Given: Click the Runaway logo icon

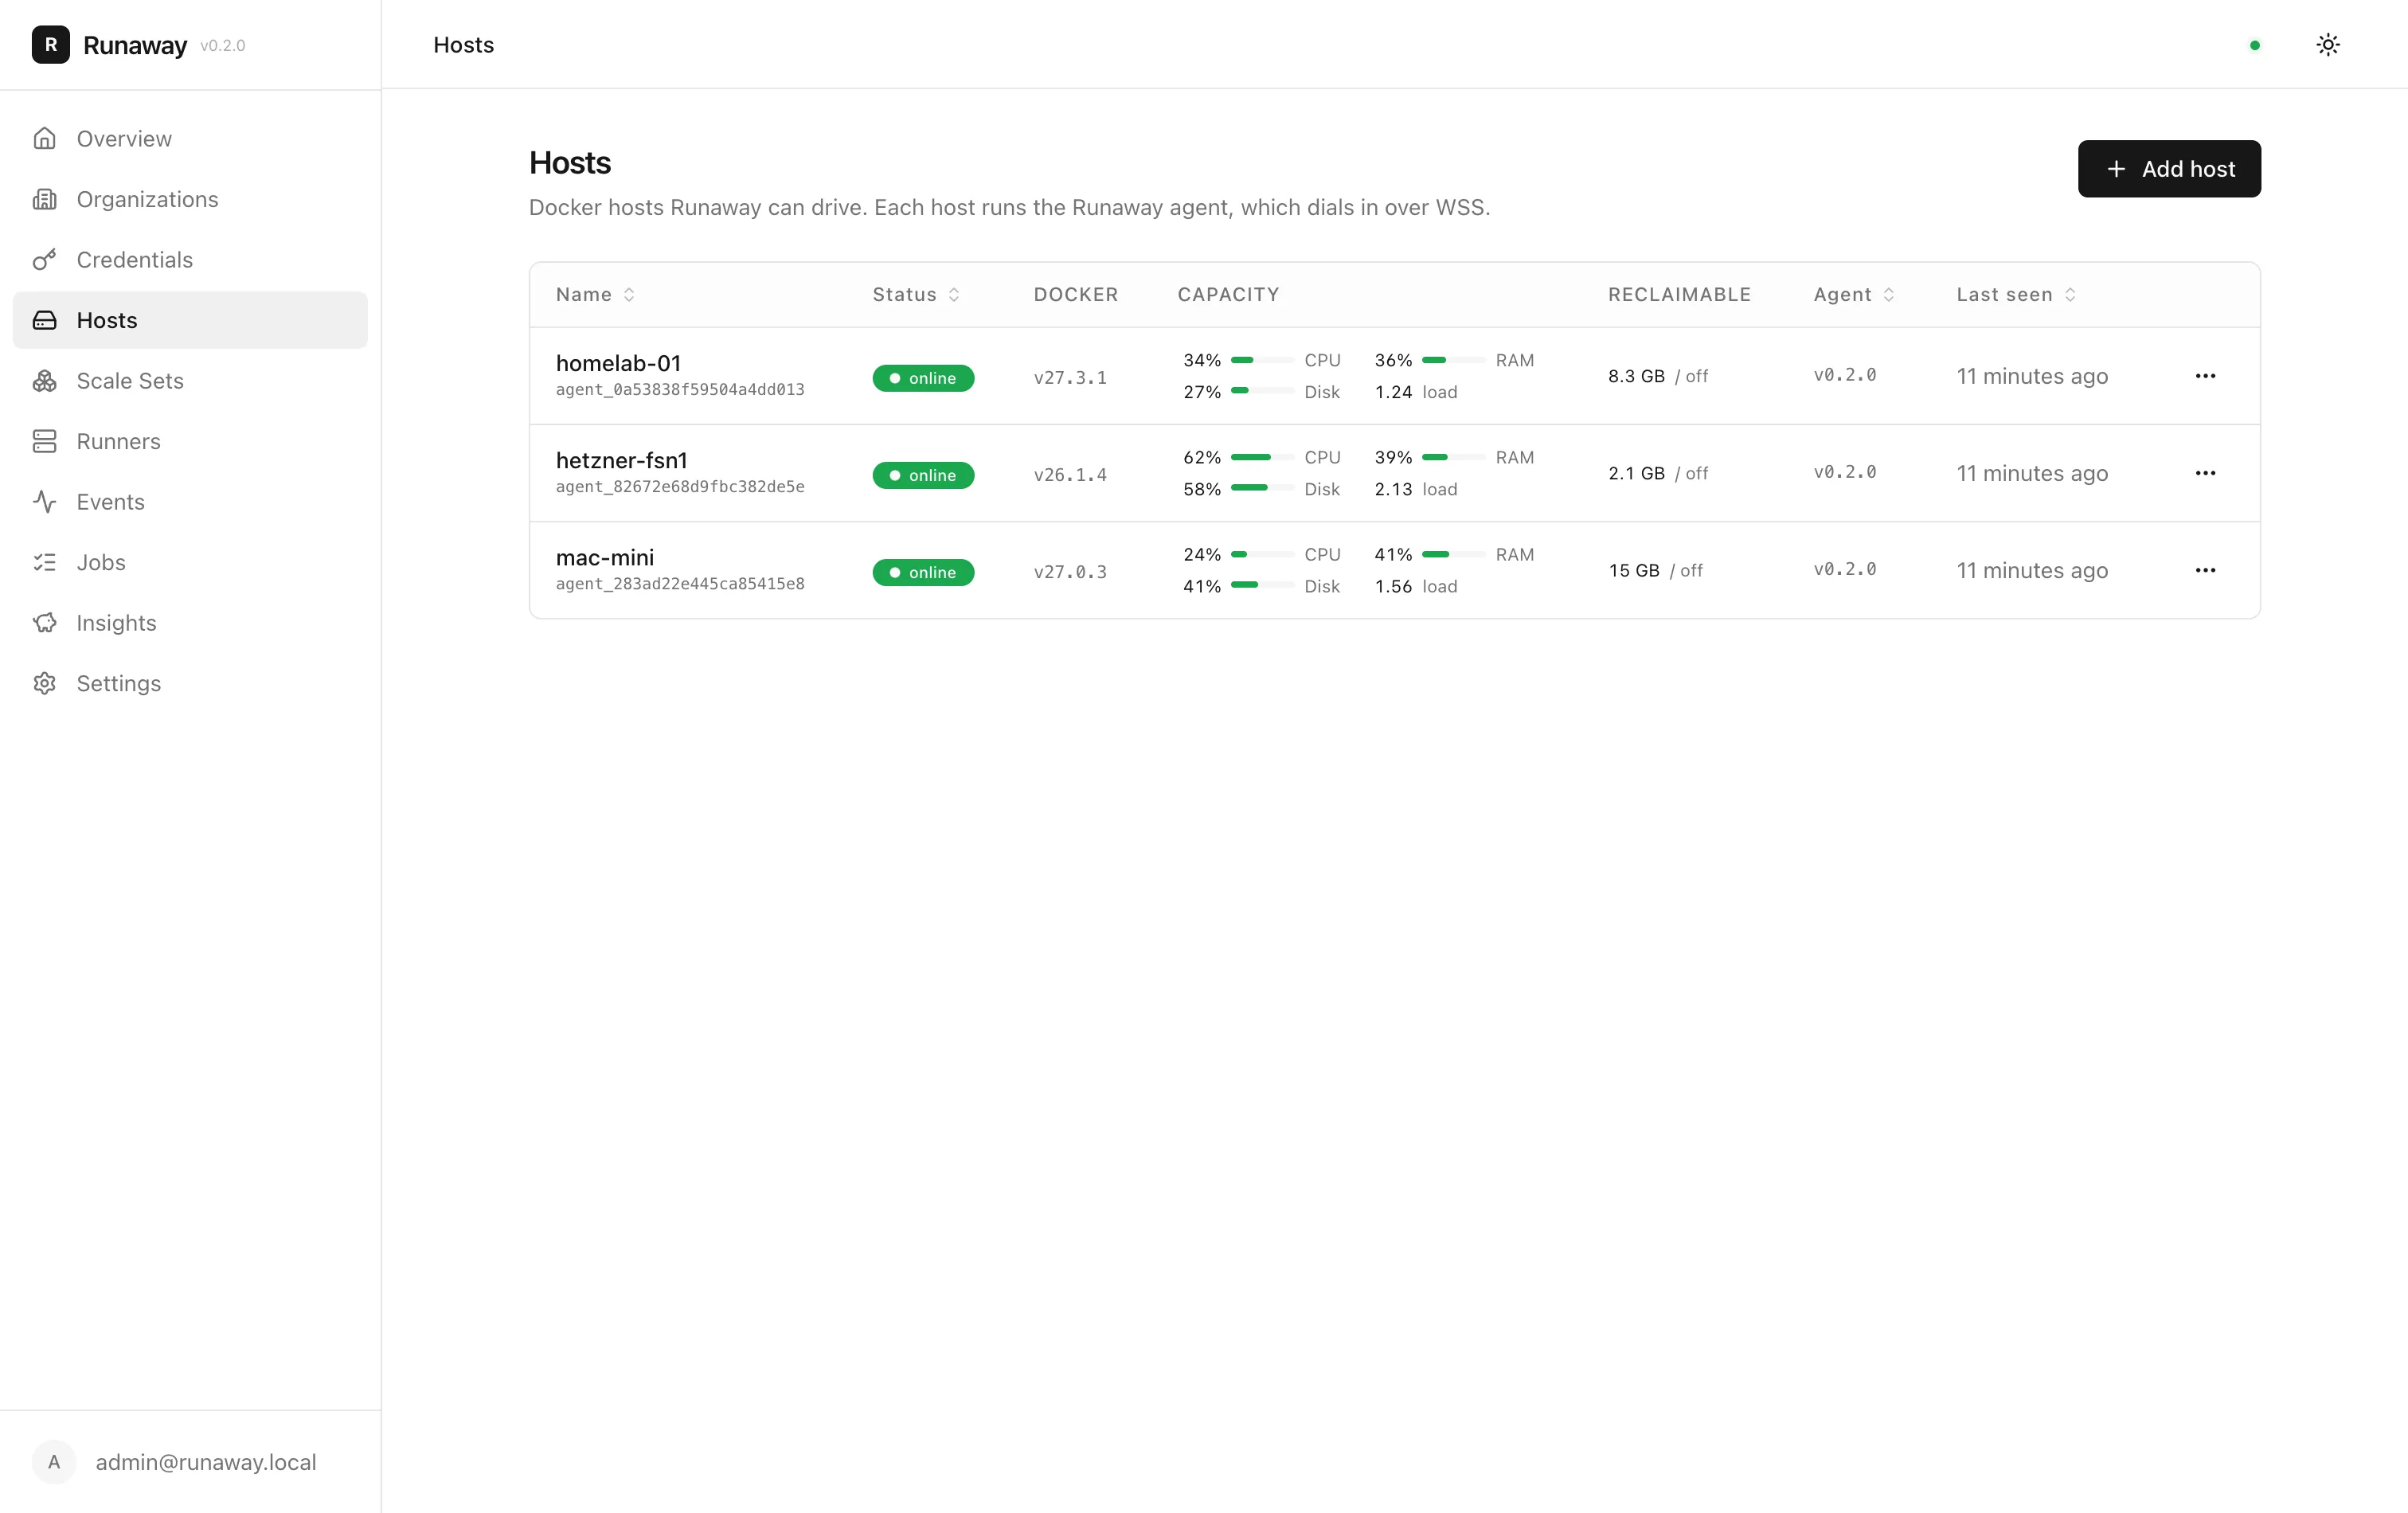Looking at the screenshot, I should tap(51, 45).
